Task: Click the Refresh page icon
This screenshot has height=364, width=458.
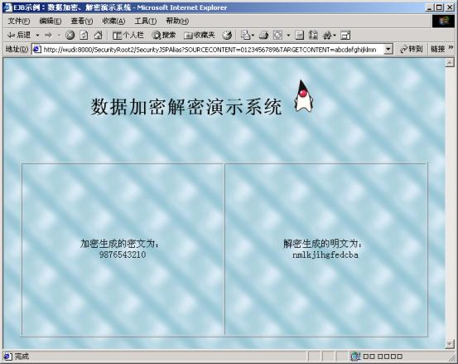Action: coord(84,36)
